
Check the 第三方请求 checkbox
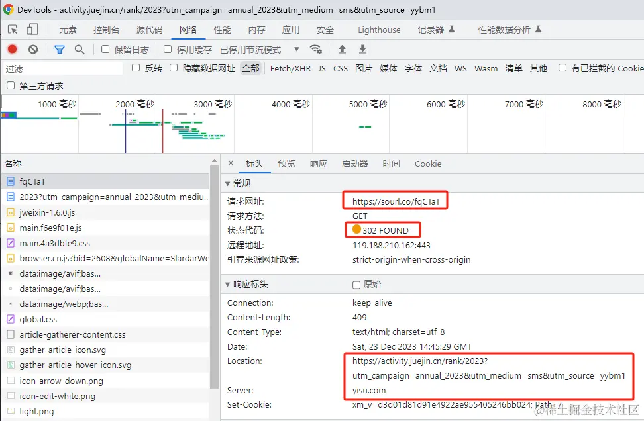pos(11,85)
